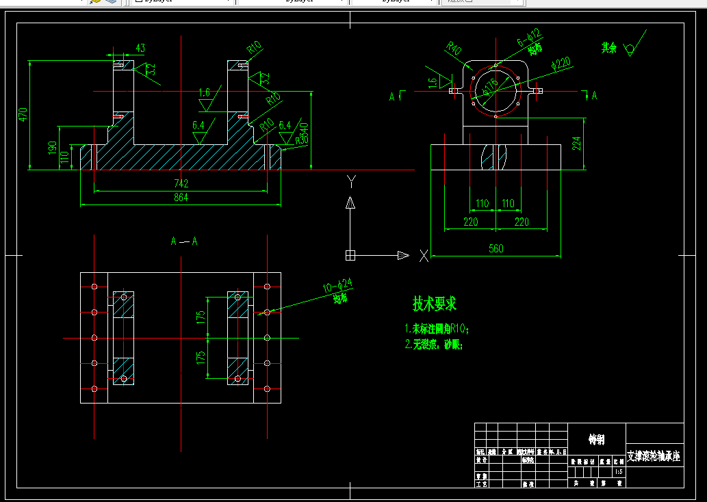Select the 技术要求 heading text
Image resolution: width=707 pixels, height=502 pixels.
tap(435, 304)
